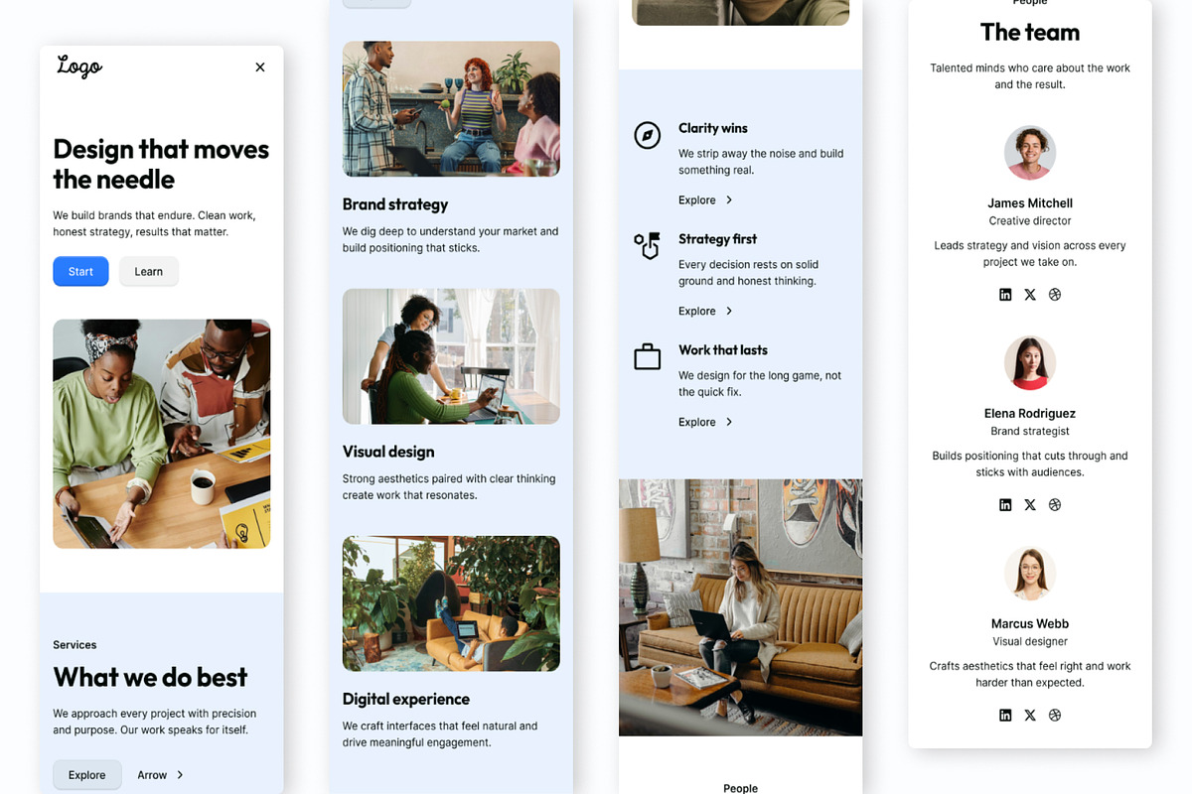Open Elena Rodriguez's X profile icon
This screenshot has width=1192, height=794.
point(1030,505)
